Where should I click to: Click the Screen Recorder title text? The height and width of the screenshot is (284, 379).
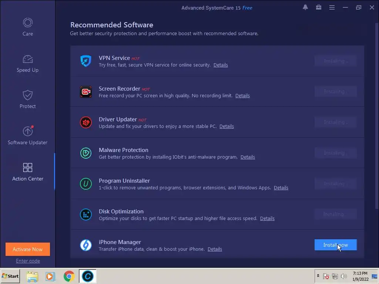point(120,89)
